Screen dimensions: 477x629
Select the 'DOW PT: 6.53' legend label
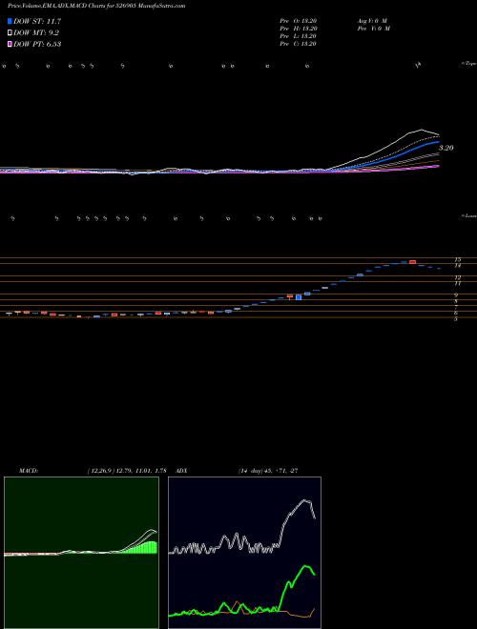click(x=37, y=44)
